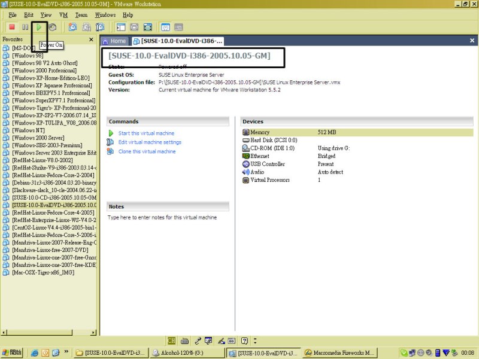
Task: Select [Mac-OSX-Tiger-x86_IMG] in Favorites
Action: pyautogui.click(x=39, y=272)
